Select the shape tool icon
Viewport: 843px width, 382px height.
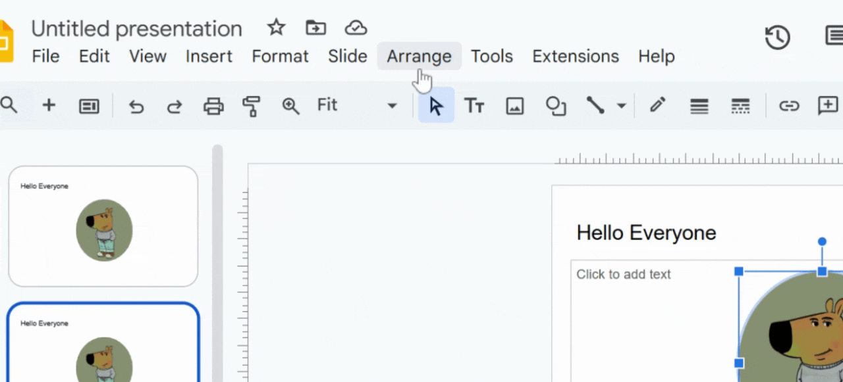556,106
